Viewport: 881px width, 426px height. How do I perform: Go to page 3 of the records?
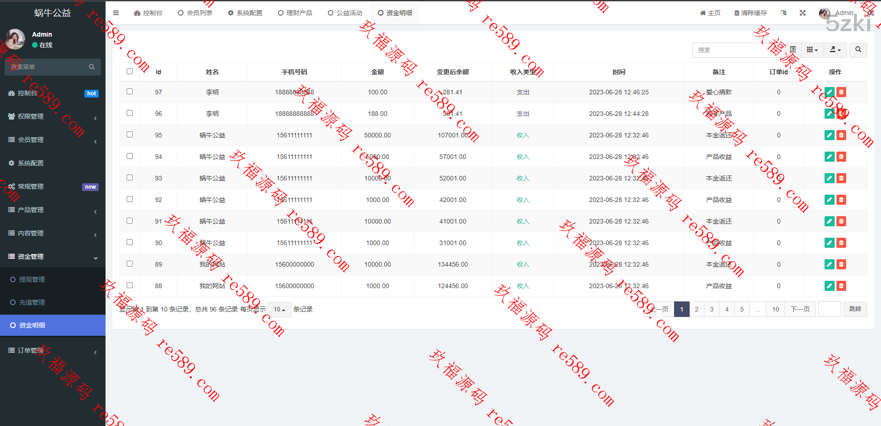[712, 309]
